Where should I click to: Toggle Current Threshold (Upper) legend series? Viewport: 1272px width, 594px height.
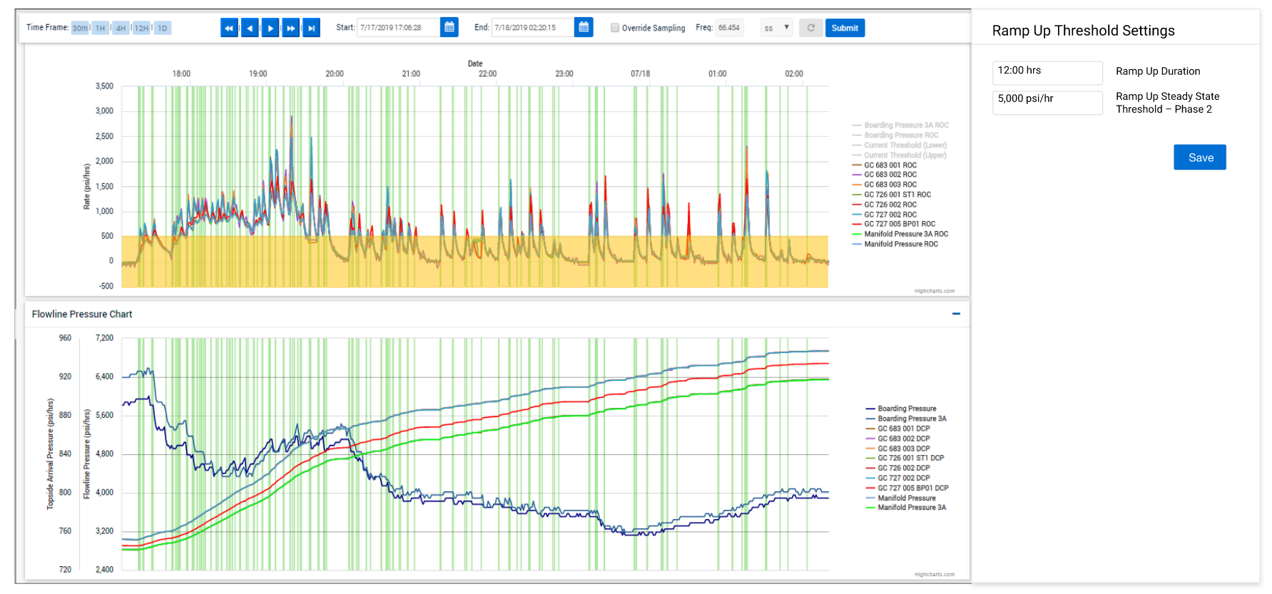coord(900,155)
